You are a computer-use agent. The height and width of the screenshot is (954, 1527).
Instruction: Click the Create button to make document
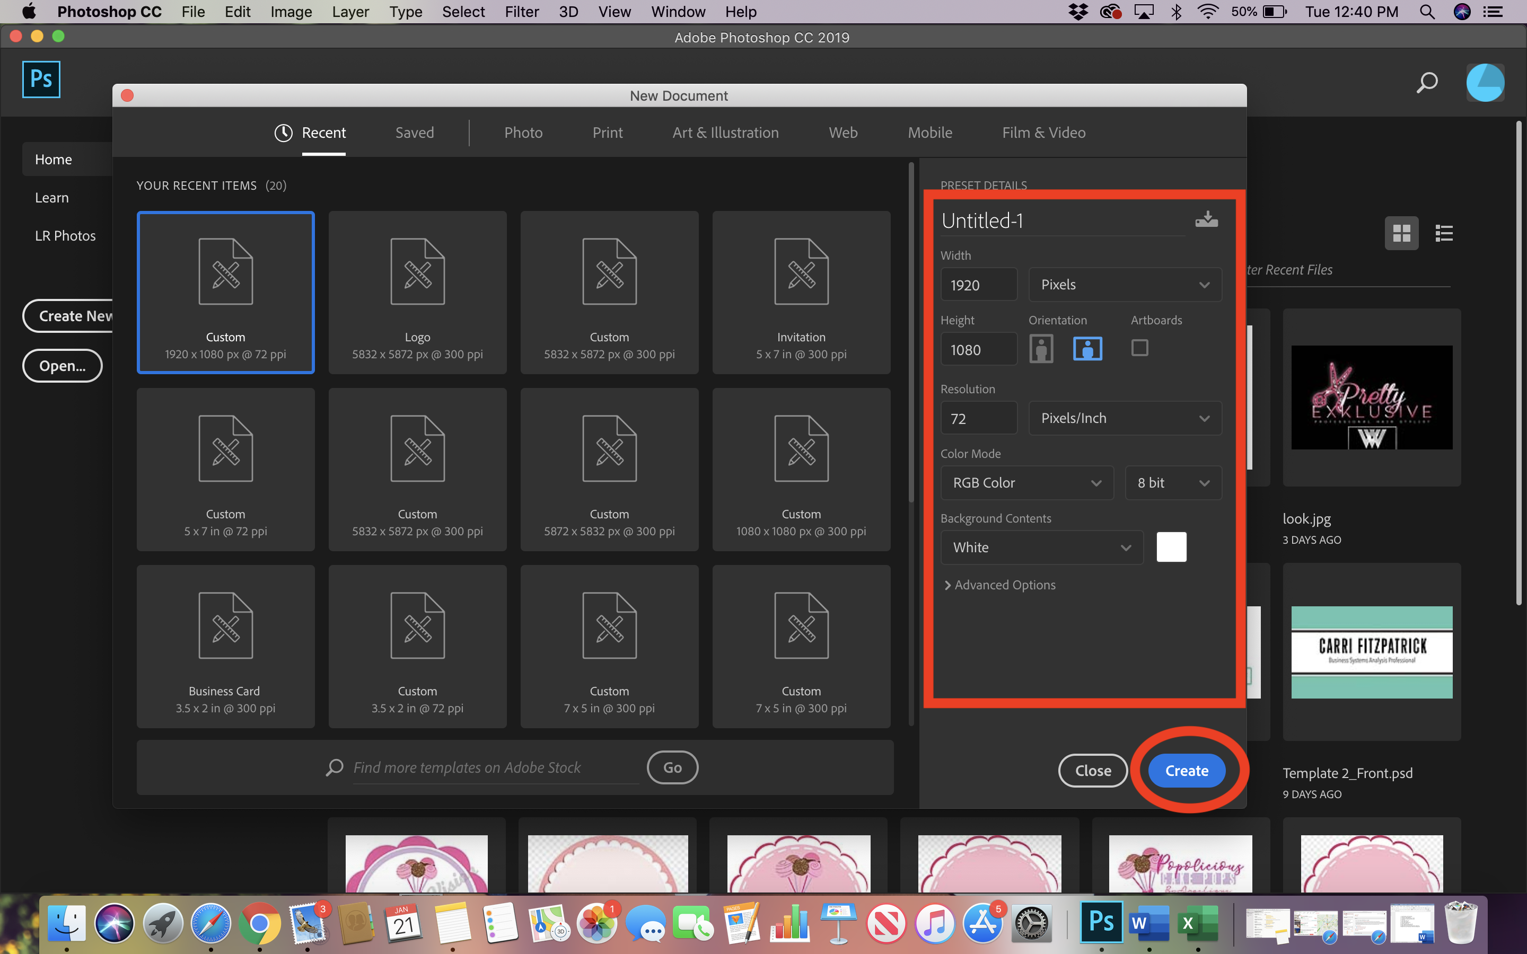pyautogui.click(x=1187, y=771)
